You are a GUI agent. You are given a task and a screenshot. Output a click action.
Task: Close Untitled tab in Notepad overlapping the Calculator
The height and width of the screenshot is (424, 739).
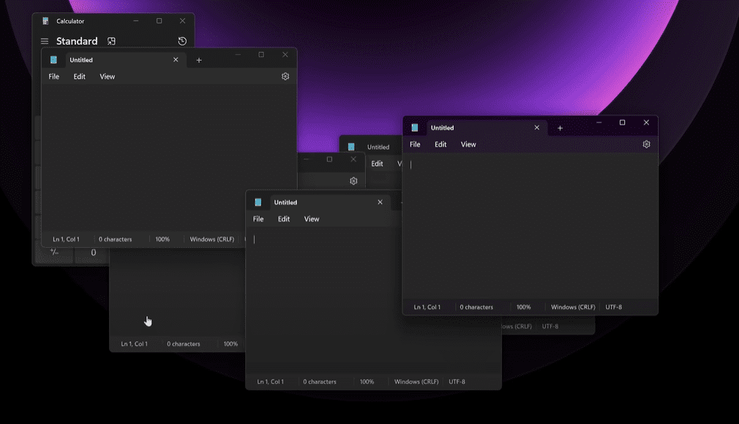(x=176, y=60)
